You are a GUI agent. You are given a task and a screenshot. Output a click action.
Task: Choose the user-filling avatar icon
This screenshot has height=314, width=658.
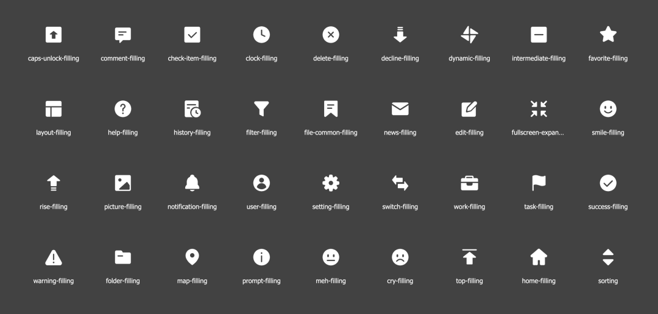[x=261, y=183]
